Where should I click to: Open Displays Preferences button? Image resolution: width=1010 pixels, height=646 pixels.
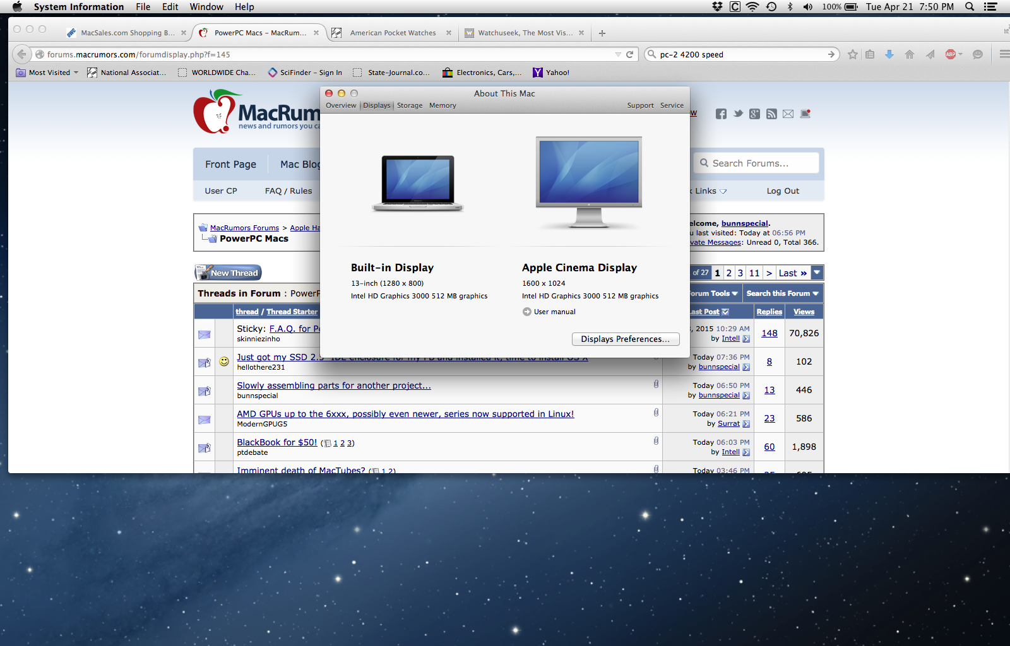[x=626, y=339]
